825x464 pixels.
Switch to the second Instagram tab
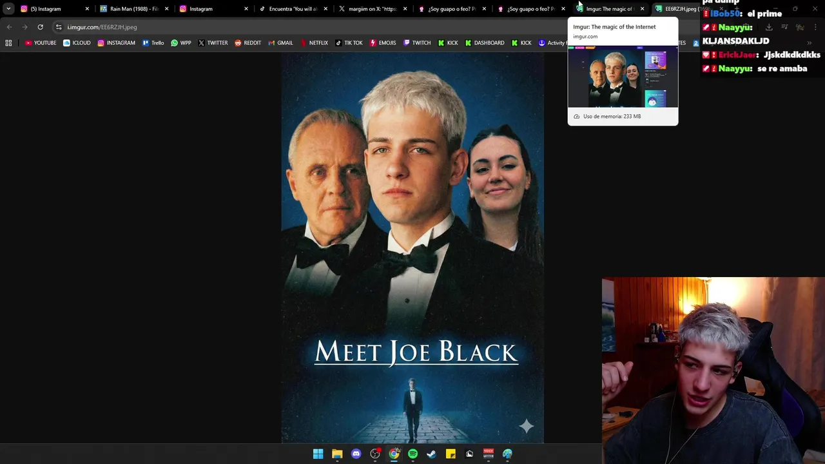tap(213, 9)
